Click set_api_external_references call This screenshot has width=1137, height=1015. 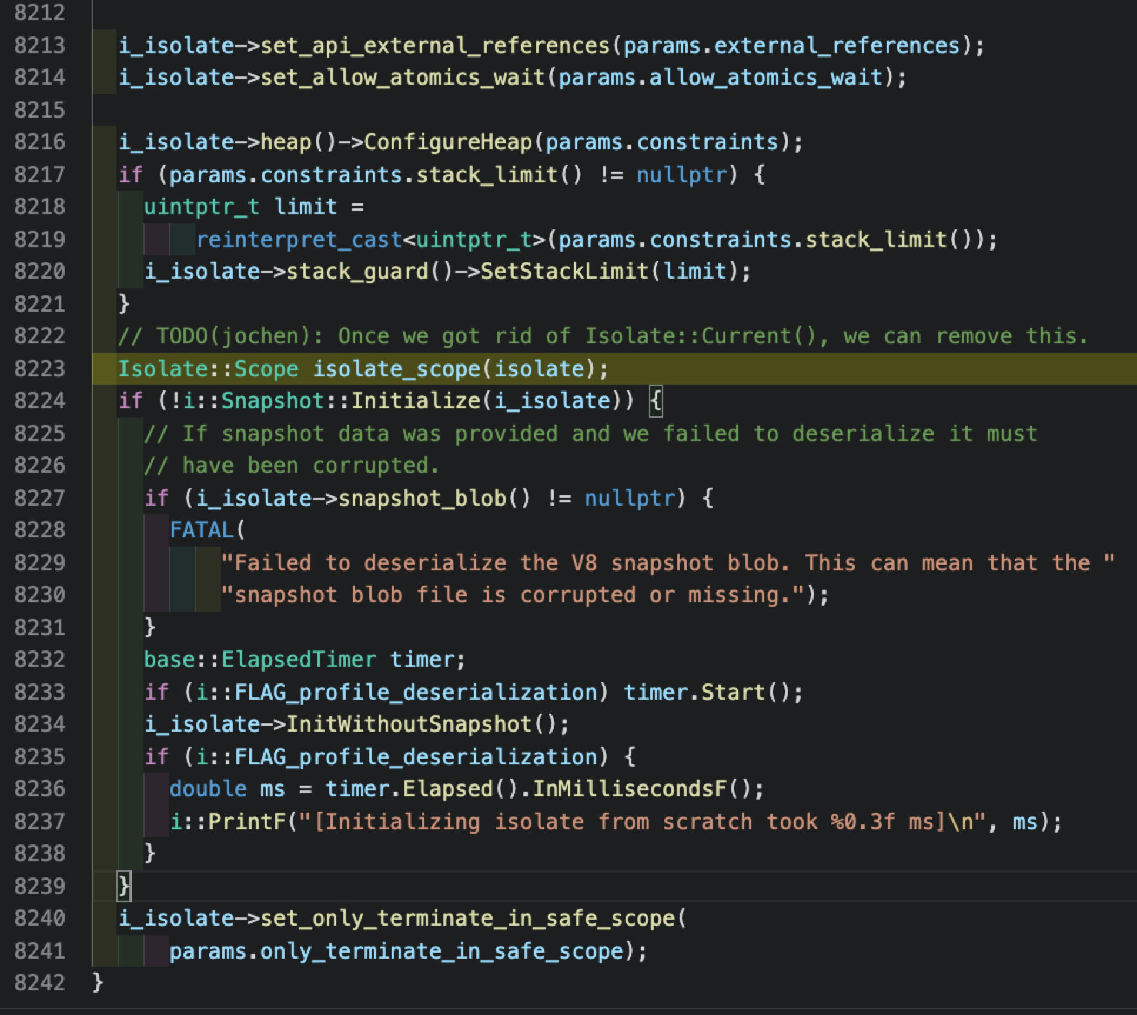click(435, 45)
